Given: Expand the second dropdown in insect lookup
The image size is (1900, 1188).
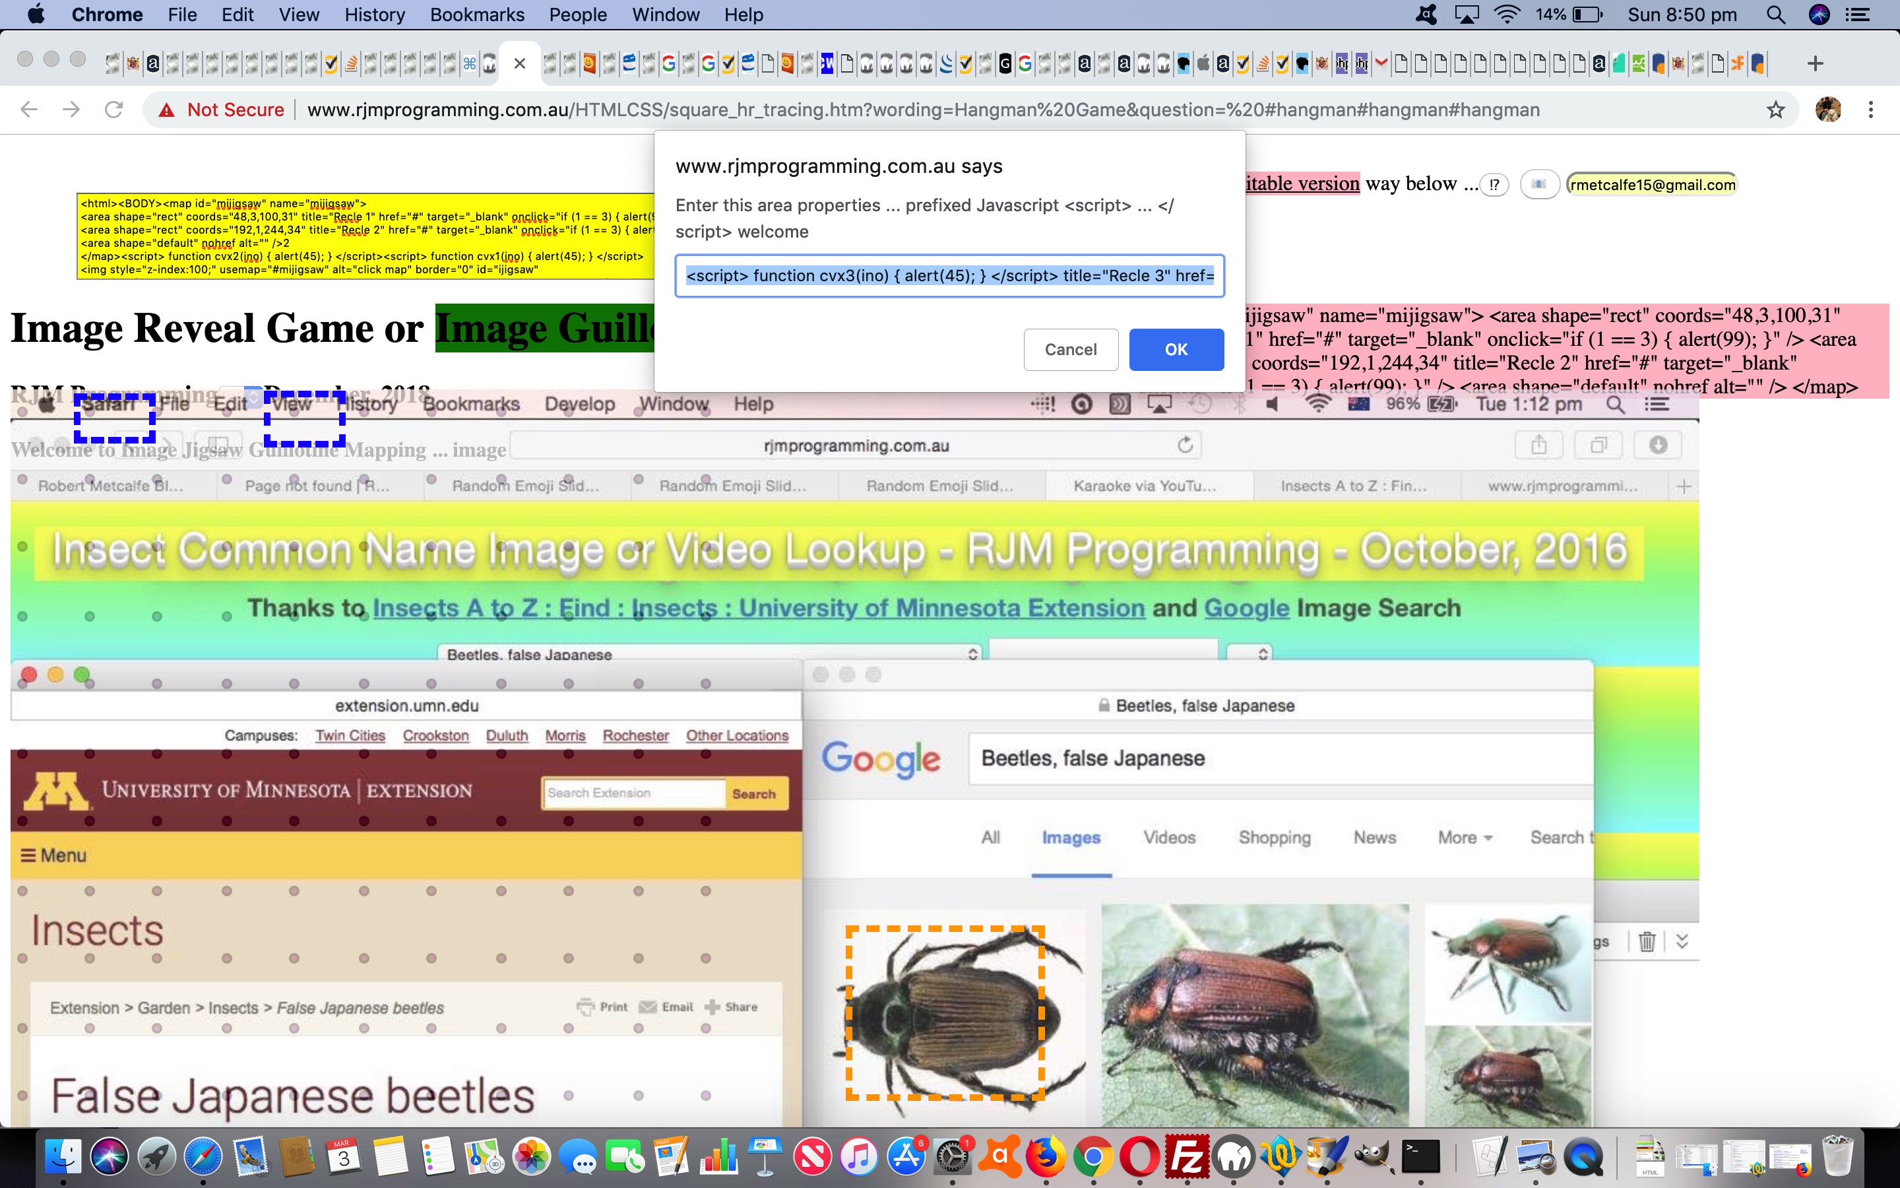Looking at the screenshot, I should coord(1260,654).
